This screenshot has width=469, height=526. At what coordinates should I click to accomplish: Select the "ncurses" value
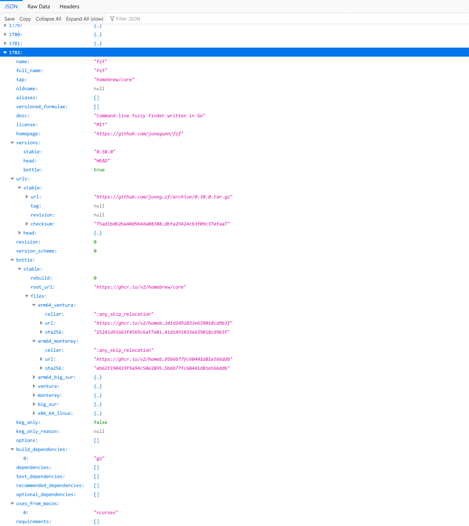106,512
